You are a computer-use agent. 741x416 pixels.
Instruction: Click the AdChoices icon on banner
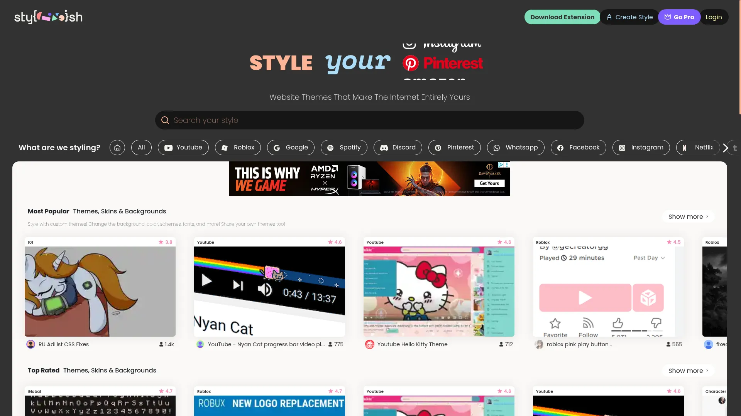click(x=501, y=165)
